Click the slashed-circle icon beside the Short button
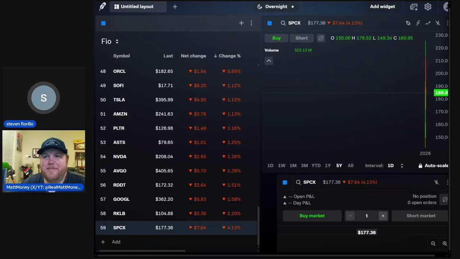460x259 pixels. (321, 38)
